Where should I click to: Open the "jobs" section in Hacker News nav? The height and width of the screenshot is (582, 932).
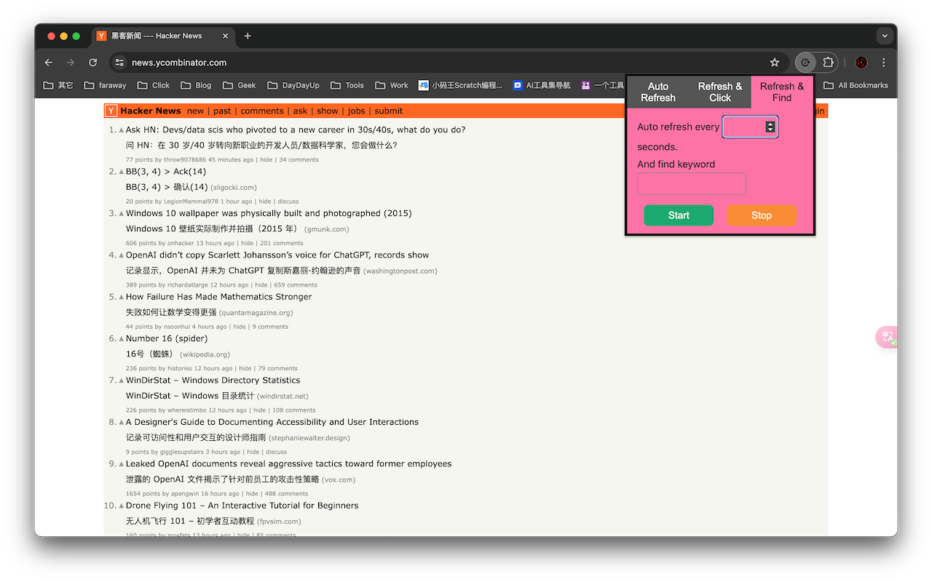pos(357,111)
